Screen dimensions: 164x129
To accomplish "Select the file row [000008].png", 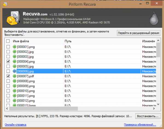I will click(80, 81).
